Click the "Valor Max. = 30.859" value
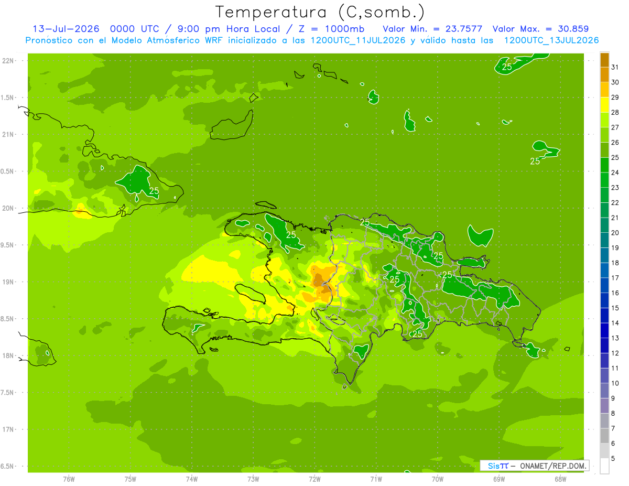The image size is (629, 486). click(x=540, y=29)
